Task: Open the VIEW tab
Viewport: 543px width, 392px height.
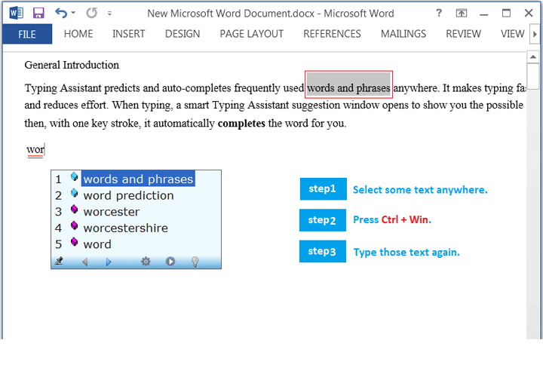Action: (x=513, y=34)
